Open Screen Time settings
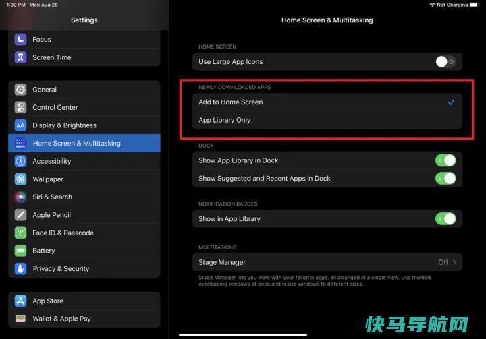Image resolution: width=486 pixels, height=339 pixels. [84, 57]
